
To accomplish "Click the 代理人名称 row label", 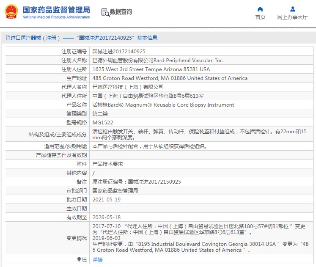I will point(74,87).
